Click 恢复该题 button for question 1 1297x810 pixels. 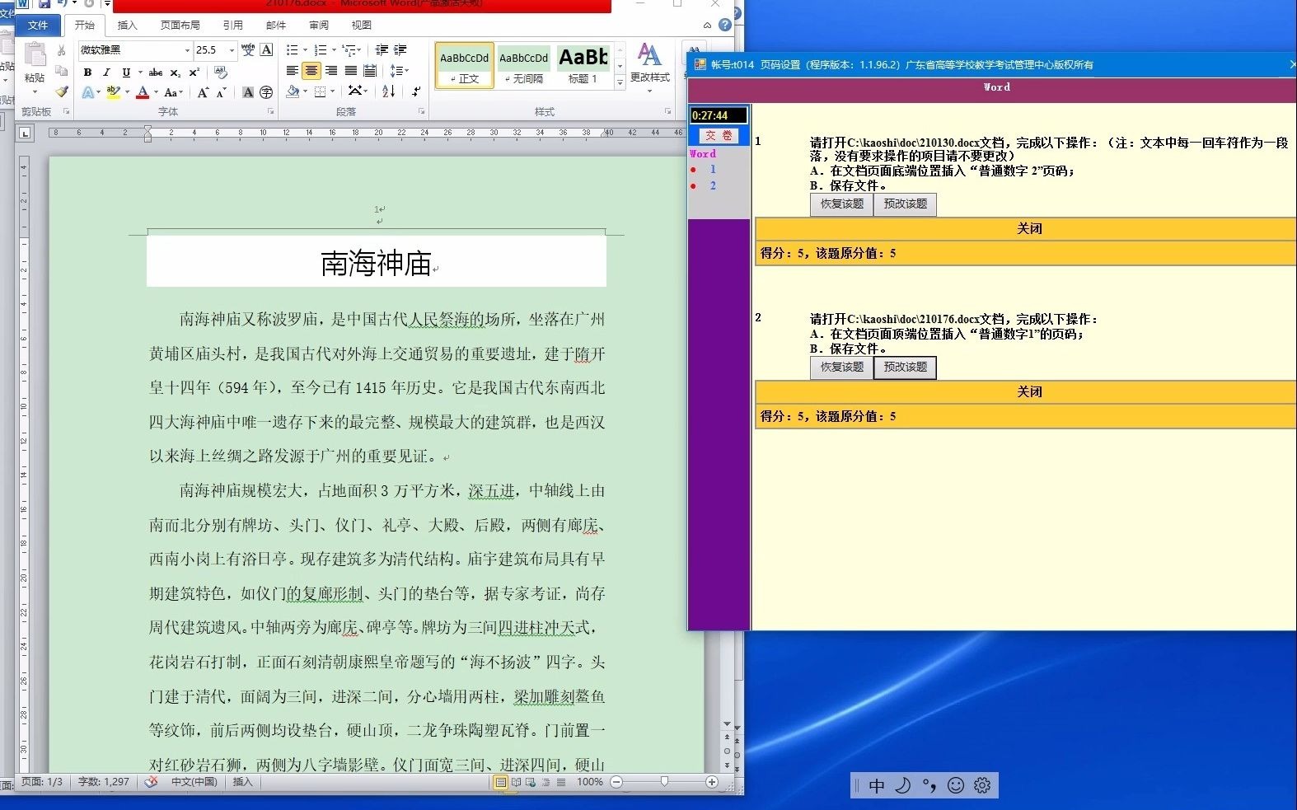tap(841, 204)
